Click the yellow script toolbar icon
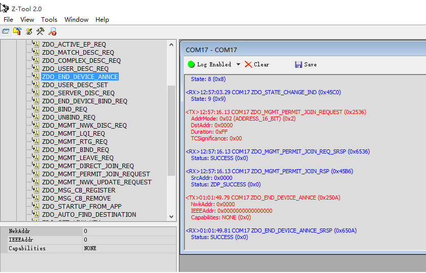 [x=29, y=31]
